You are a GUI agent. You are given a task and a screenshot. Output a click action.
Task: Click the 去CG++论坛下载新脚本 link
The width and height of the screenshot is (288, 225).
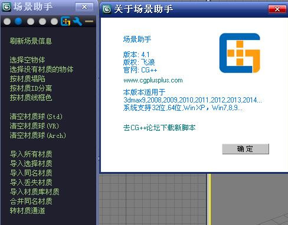point(159,128)
